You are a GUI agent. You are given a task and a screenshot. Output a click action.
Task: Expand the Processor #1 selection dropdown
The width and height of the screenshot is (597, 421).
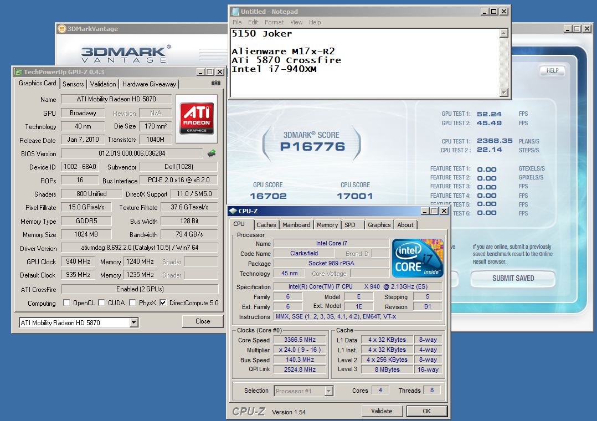tap(328, 391)
